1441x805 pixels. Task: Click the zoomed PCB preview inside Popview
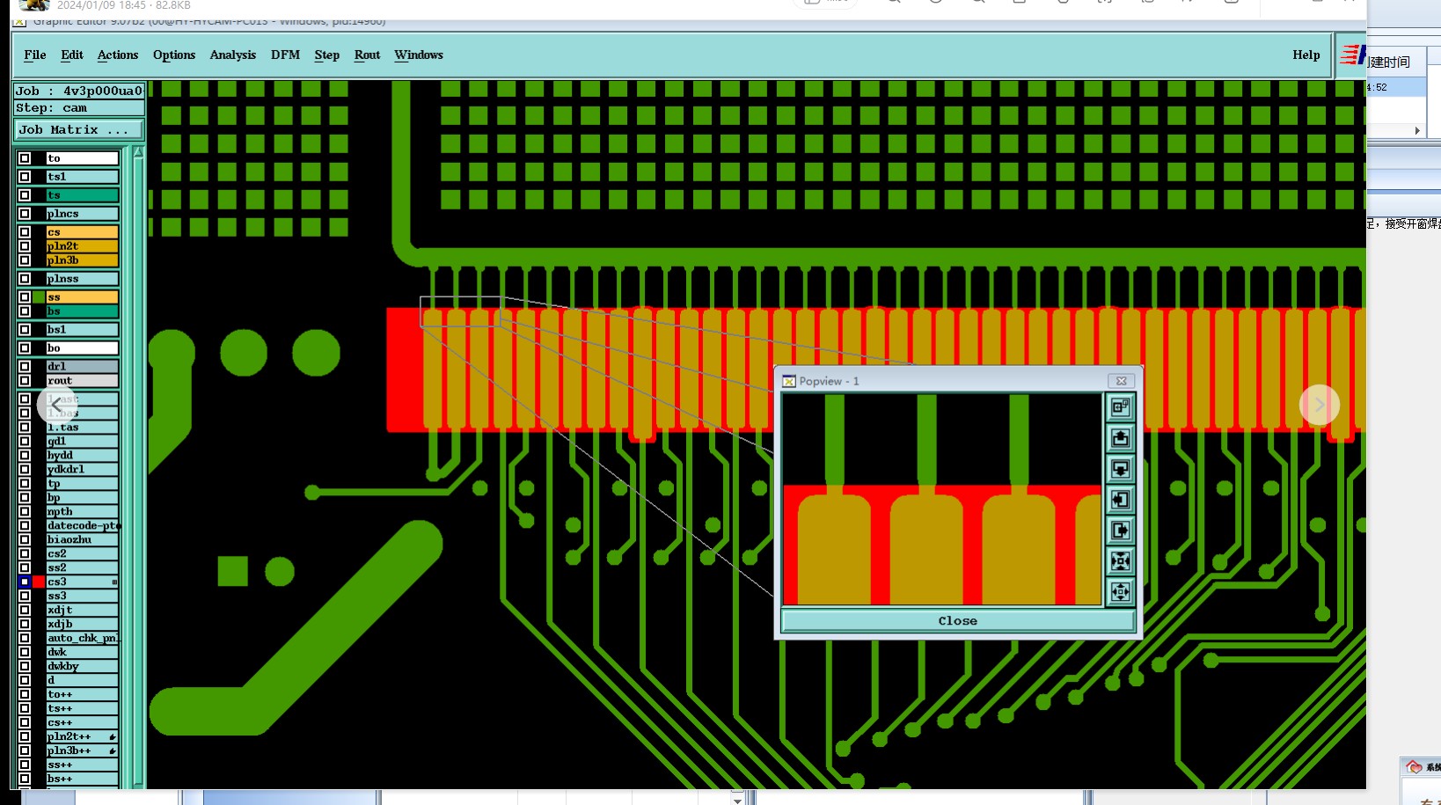tap(941, 500)
